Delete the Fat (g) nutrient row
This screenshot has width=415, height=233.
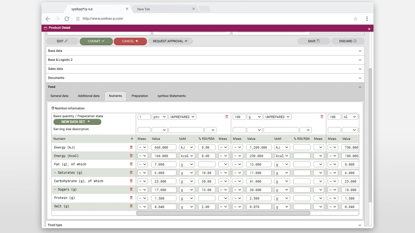point(131,164)
